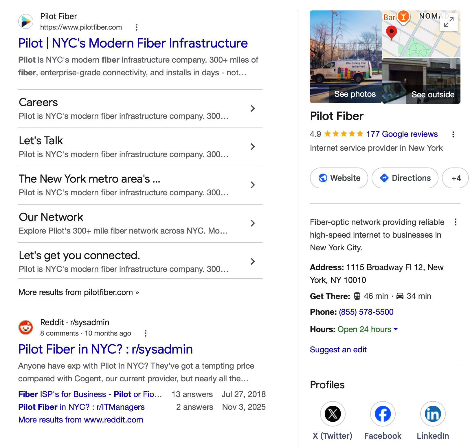Click the "8 comments · 10 months ago" text

tap(86, 333)
